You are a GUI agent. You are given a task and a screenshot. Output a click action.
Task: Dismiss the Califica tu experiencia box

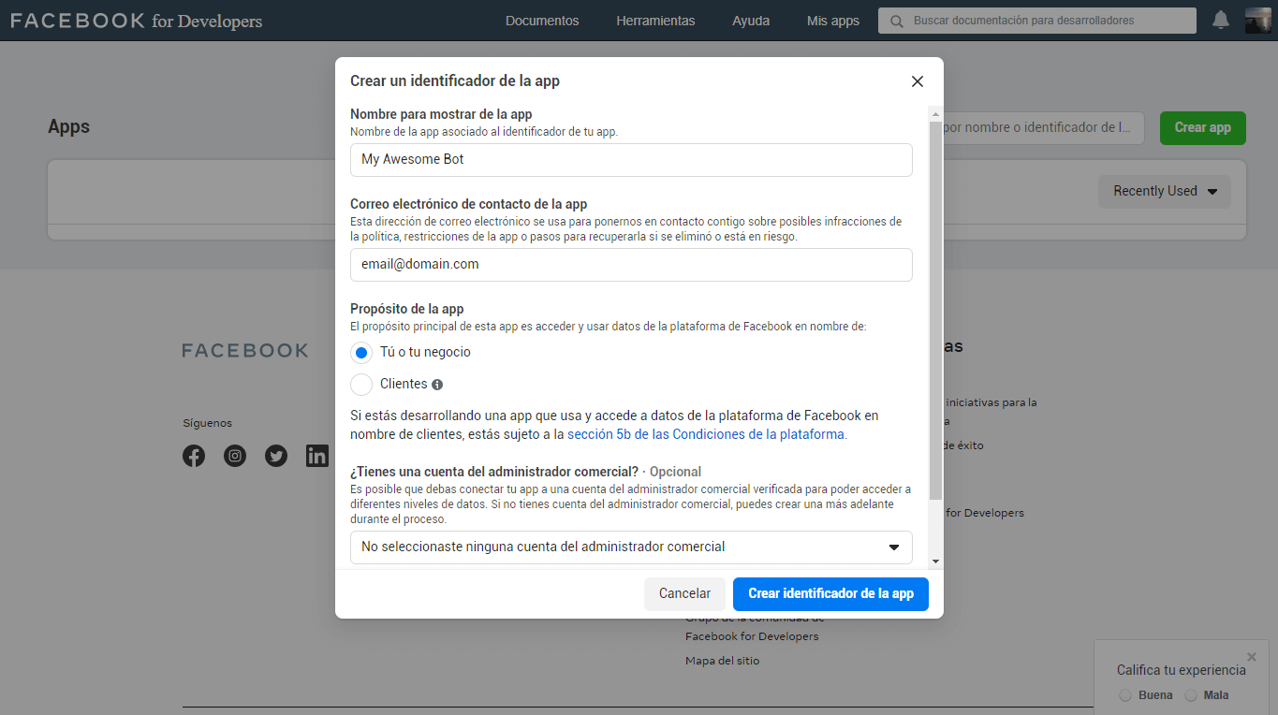[1252, 657]
